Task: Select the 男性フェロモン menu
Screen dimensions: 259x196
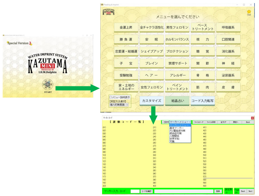Action: [x=177, y=28]
